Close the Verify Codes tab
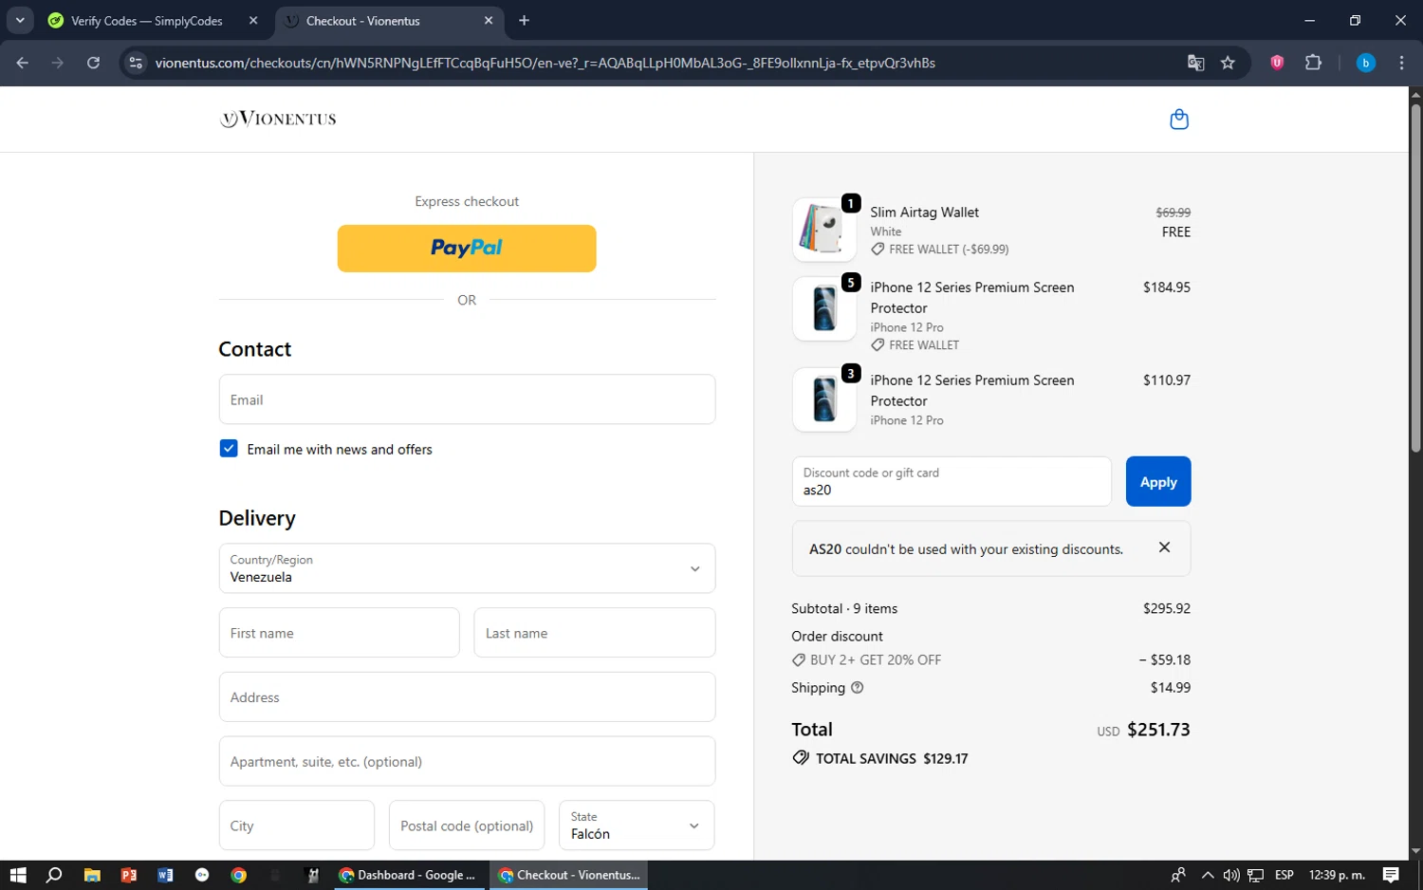 pos(253,20)
